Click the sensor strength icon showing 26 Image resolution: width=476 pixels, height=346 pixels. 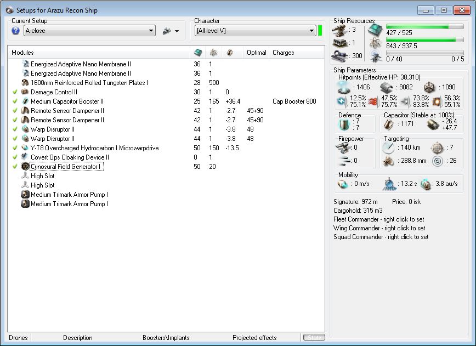click(437, 161)
